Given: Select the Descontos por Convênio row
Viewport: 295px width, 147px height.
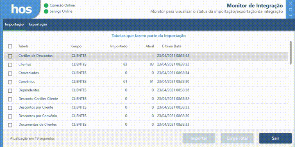Looking at the screenshot, I should click(x=146, y=116).
